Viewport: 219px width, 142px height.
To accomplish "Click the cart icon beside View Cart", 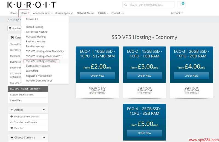I will [x=11, y=128].
